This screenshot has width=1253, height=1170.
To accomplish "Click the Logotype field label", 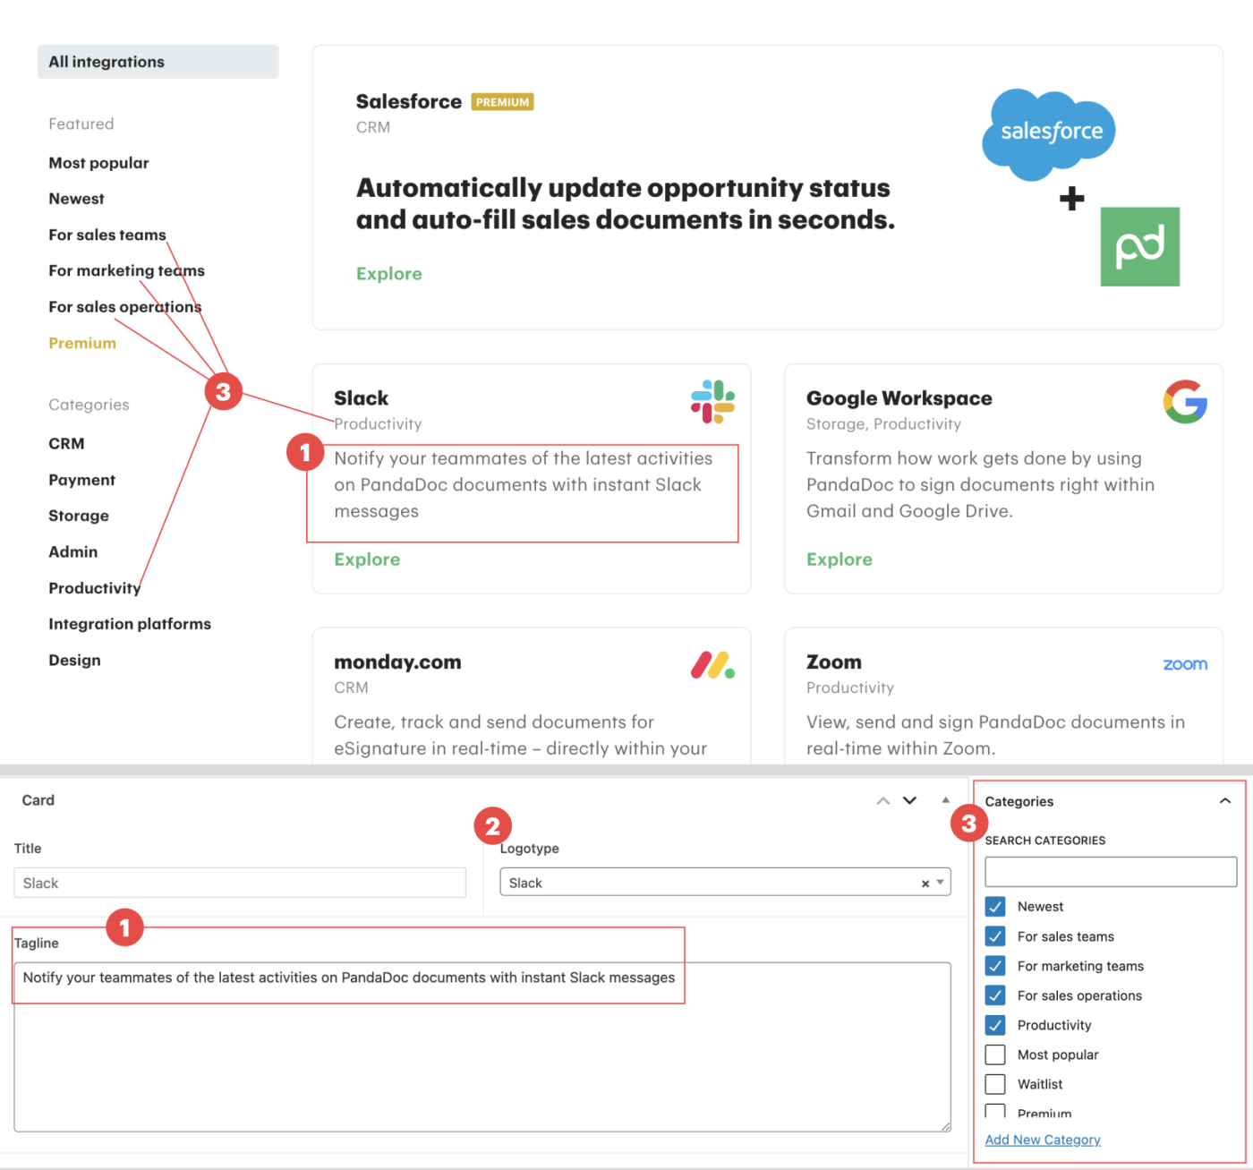I will click(530, 849).
